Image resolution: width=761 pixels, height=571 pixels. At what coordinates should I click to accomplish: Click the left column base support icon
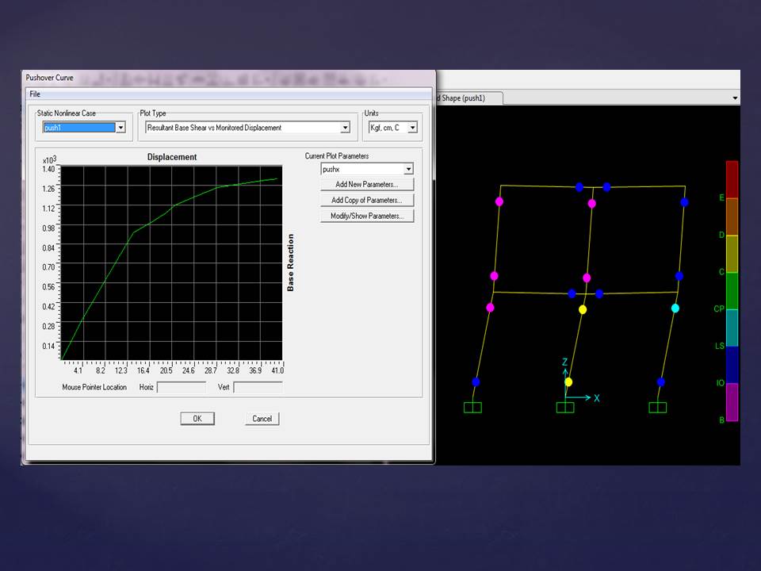(x=472, y=408)
